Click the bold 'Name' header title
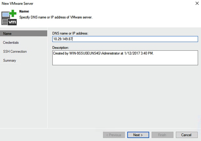The height and width of the screenshot is (141, 201). 24,11
